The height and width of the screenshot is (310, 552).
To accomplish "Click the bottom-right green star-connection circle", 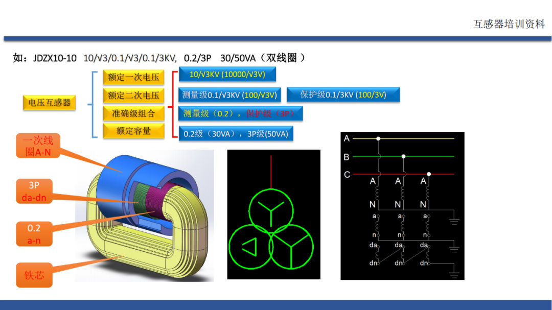I will 290,247.
